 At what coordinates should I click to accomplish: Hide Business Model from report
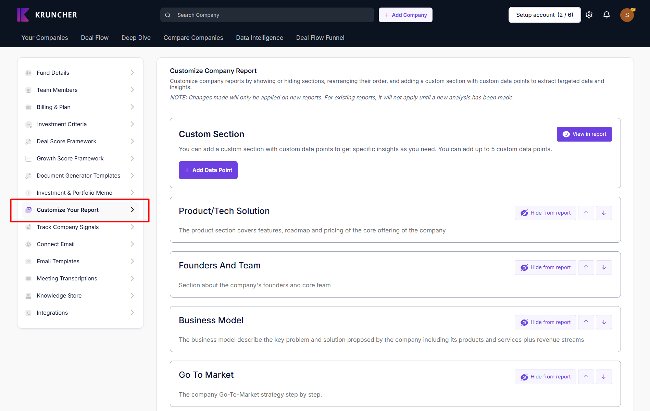[x=545, y=322]
